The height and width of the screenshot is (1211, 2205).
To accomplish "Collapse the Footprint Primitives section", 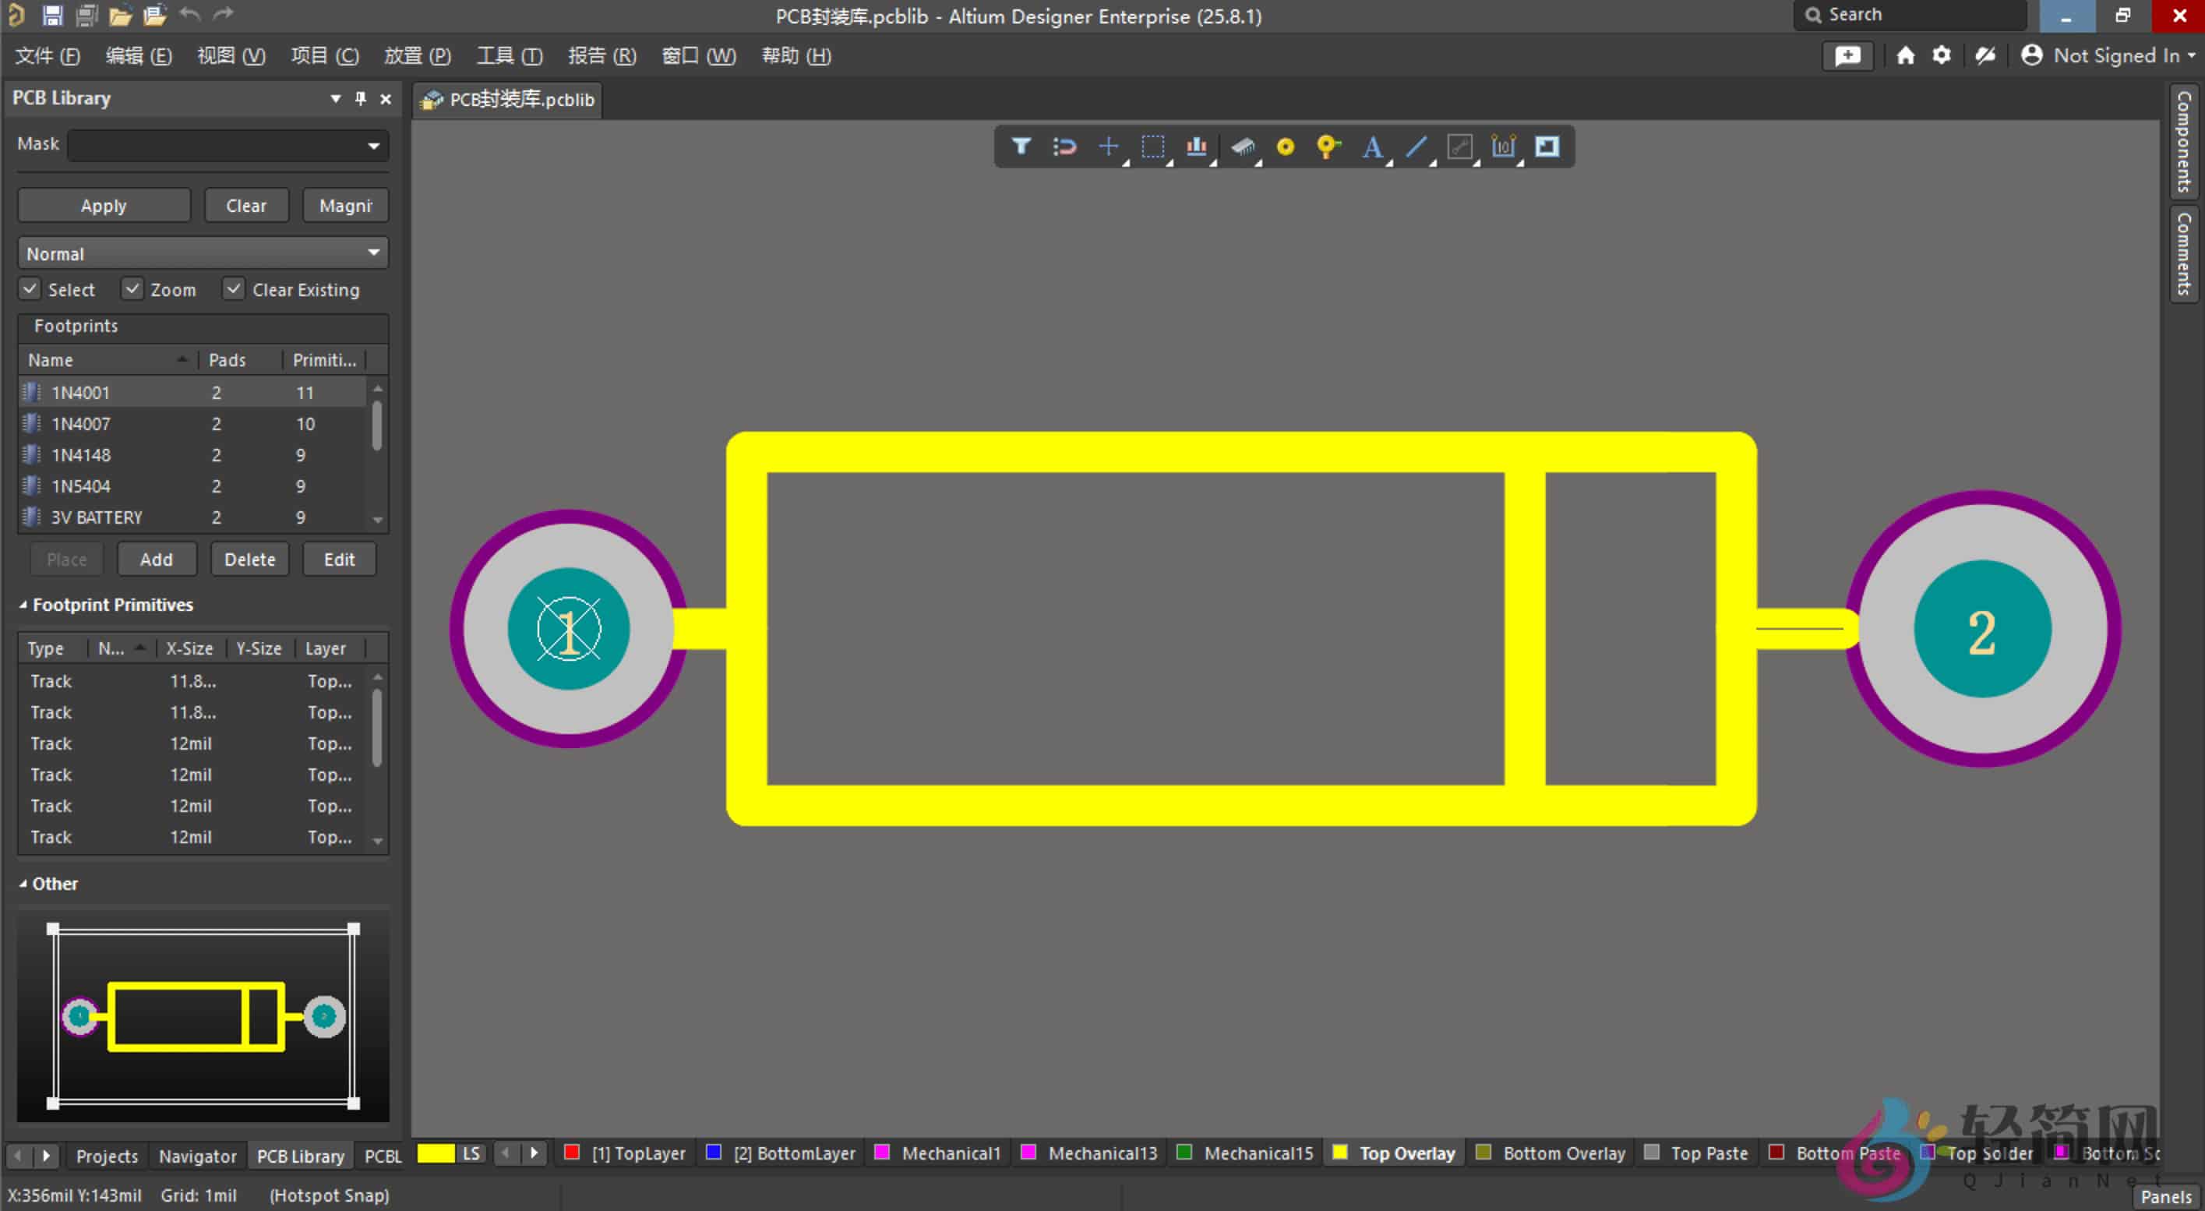I will tap(23, 604).
